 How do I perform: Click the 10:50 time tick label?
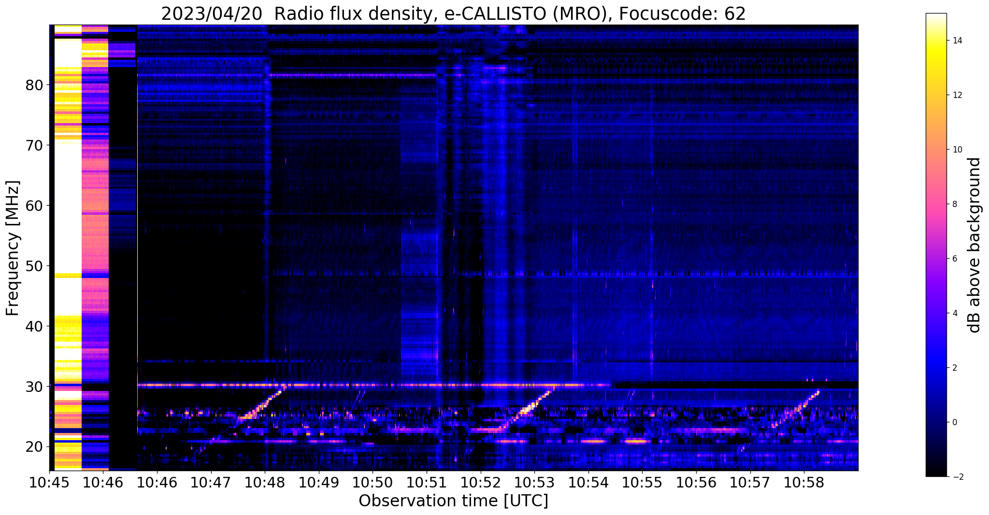pyautogui.click(x=373, y=482)
